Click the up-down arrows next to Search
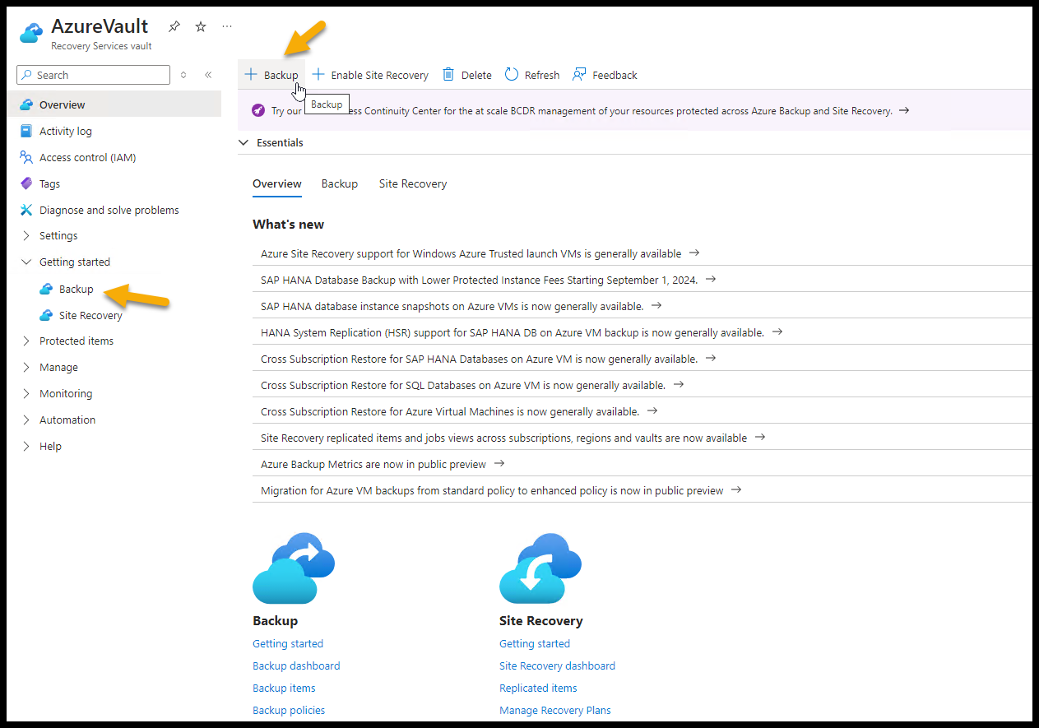The height and width of the screenshot is (728, 1039). 183,75
